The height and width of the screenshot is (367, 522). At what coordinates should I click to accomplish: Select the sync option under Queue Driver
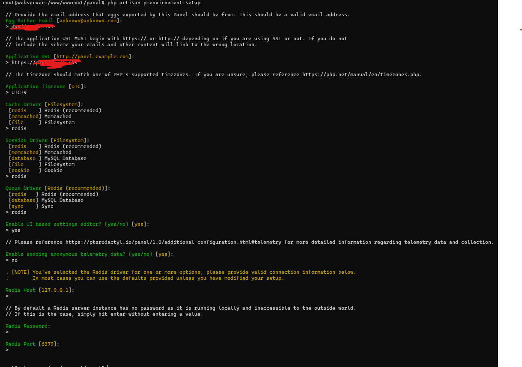pos(18,206)
